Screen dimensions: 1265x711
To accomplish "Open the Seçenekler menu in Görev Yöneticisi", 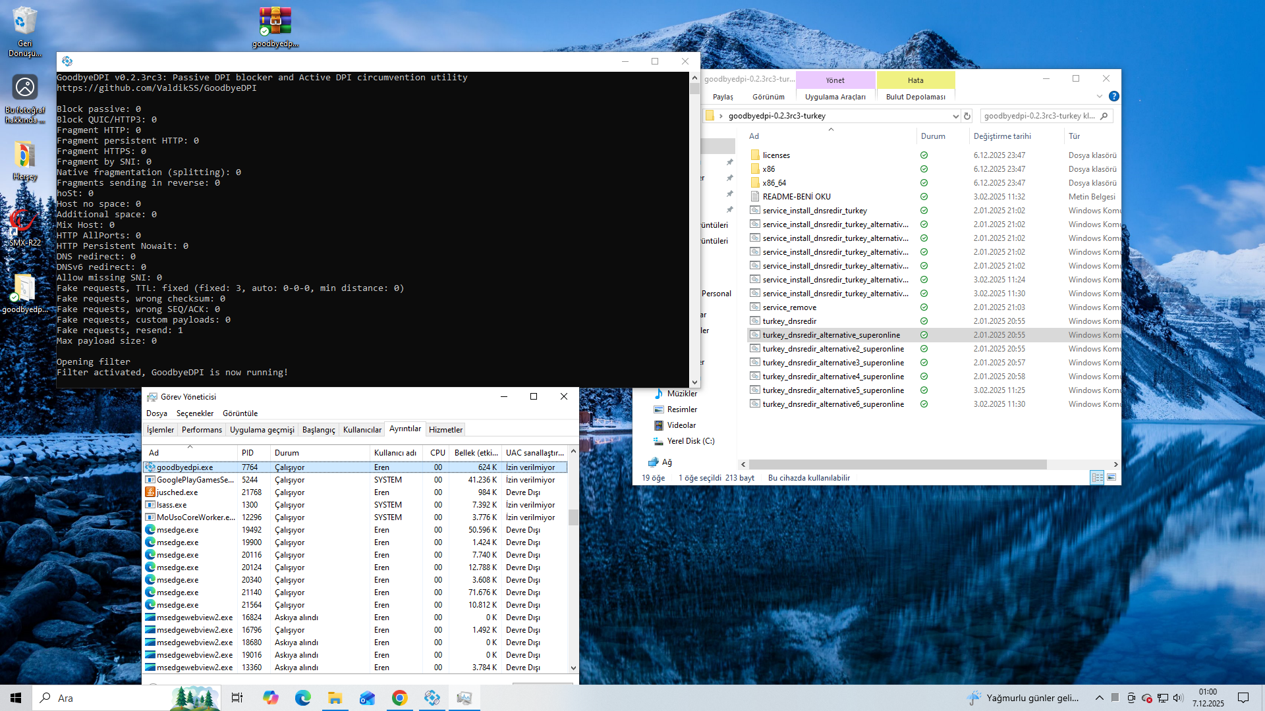I will [x=194, y=413].
